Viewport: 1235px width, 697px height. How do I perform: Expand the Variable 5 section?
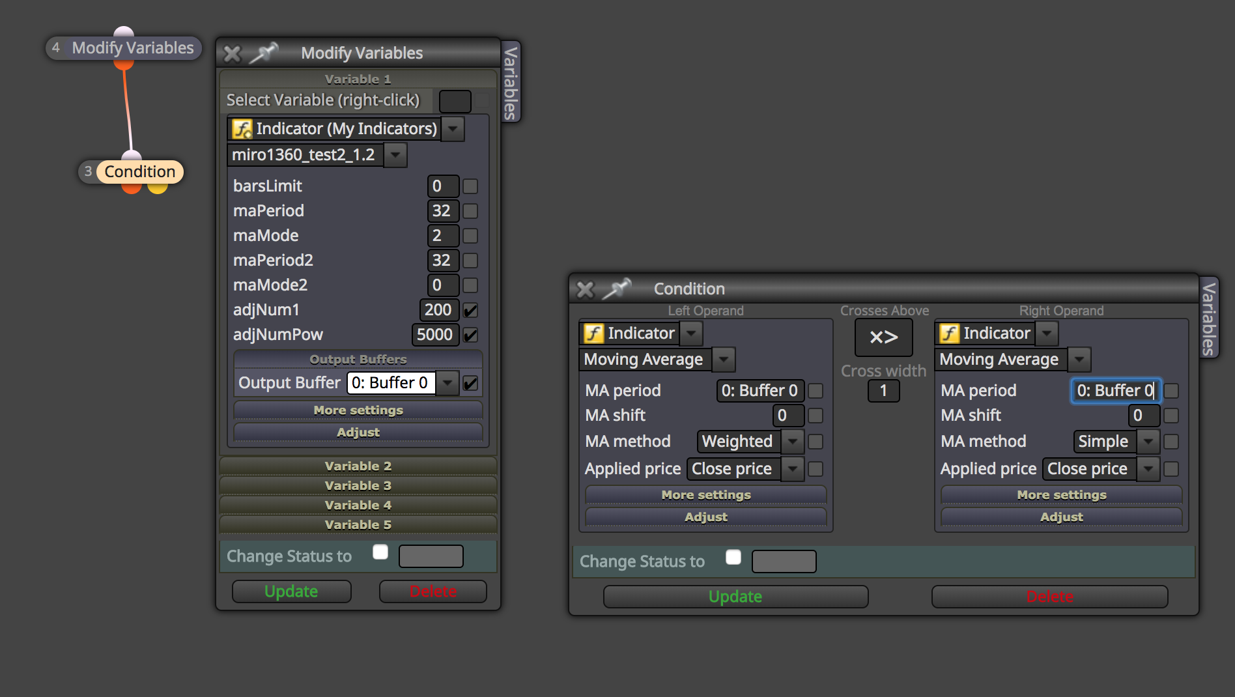coord(358,524)
